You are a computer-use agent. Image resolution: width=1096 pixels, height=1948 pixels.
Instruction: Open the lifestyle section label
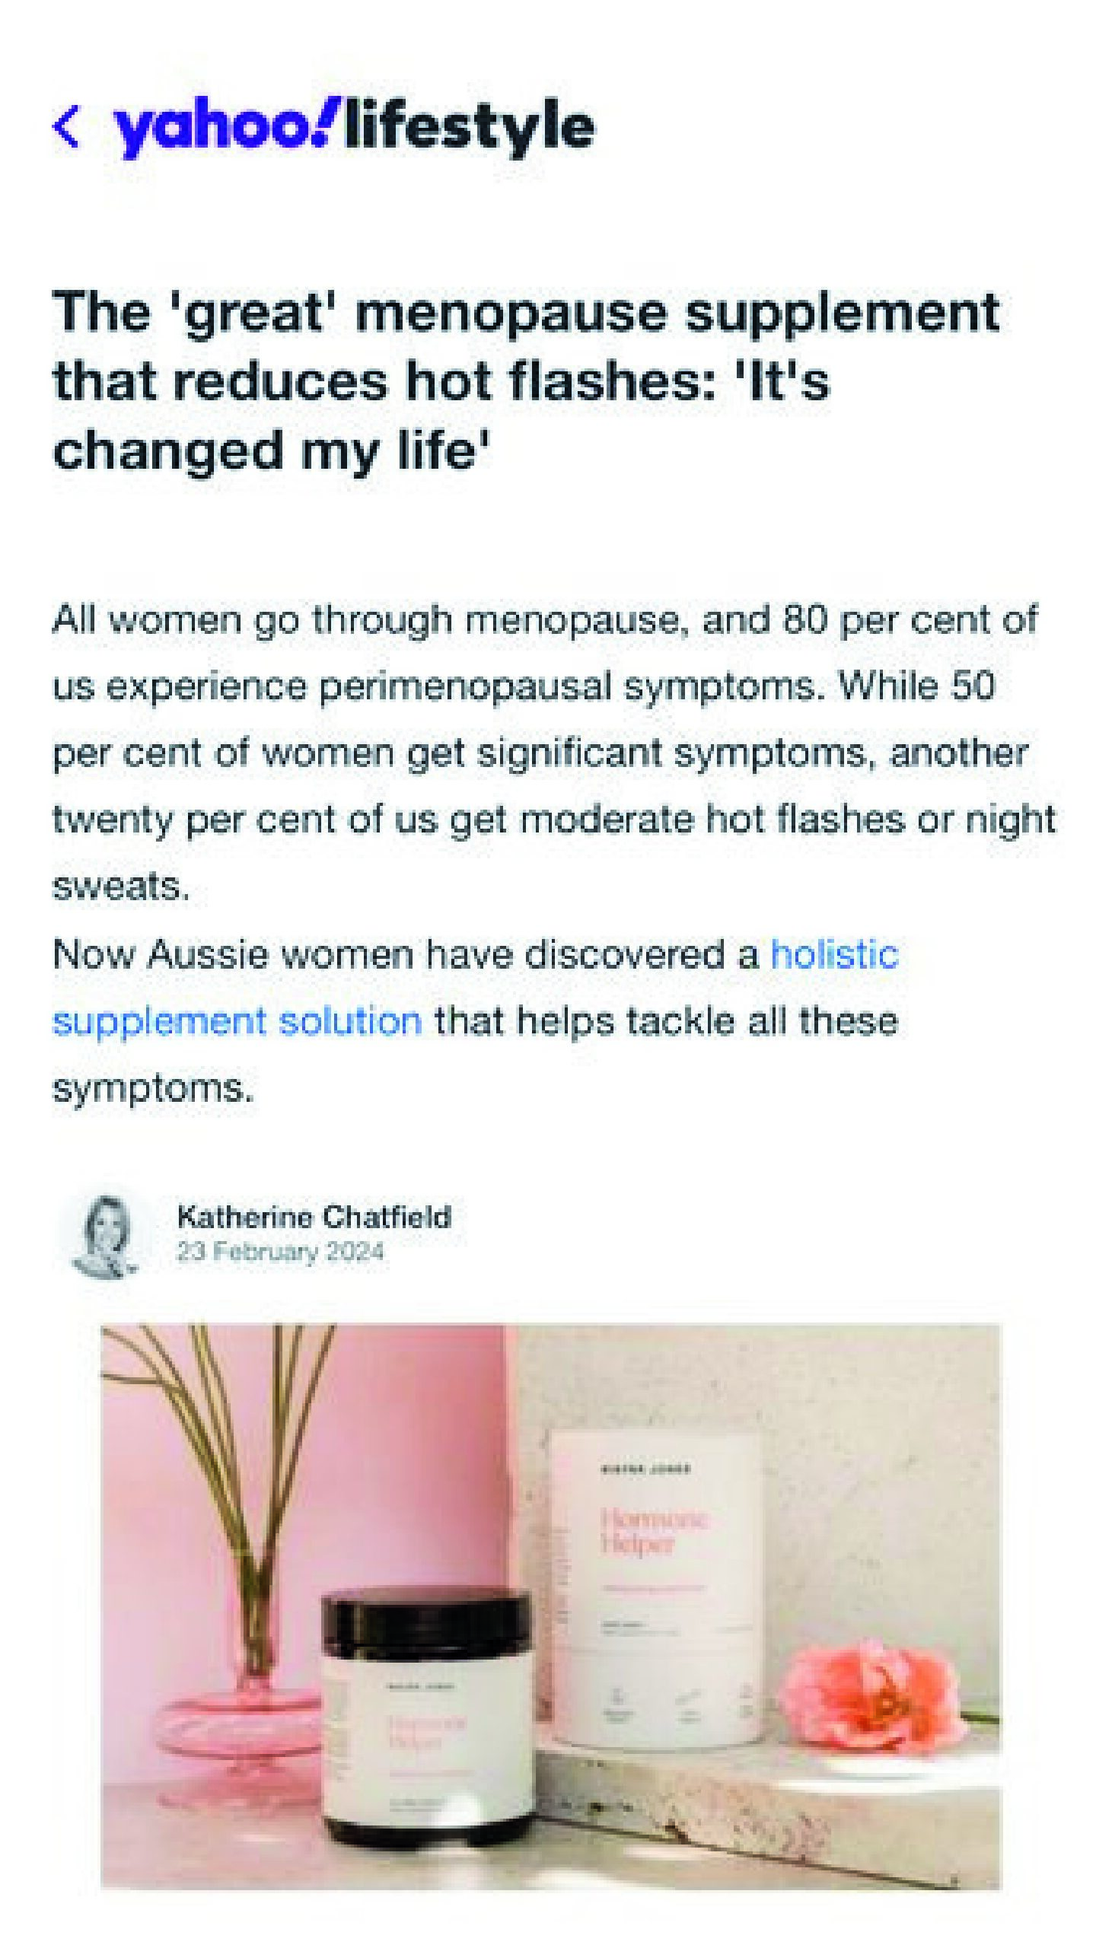click(469, 126)
